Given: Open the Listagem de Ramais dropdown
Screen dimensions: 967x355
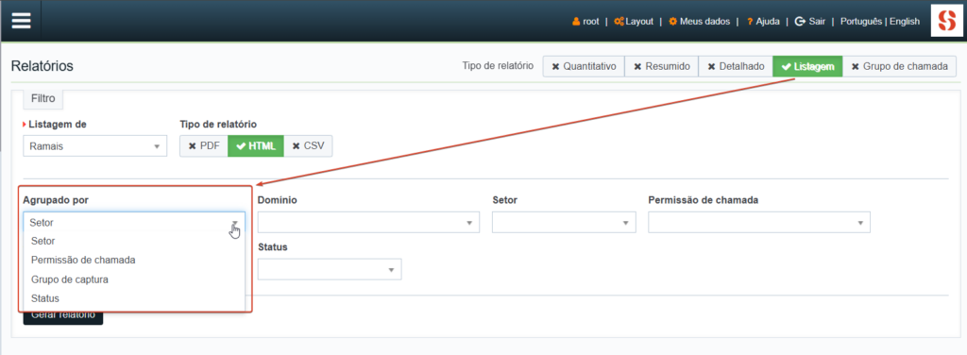Looking at the screenshot, I should pos(95,146).
